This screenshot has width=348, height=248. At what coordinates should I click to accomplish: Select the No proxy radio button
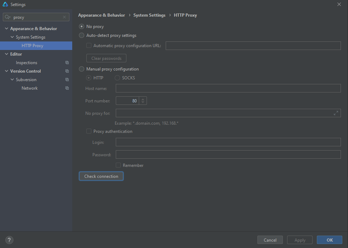[82, 27]
